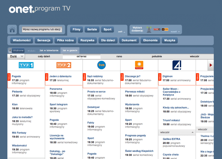Open the Dla dzieci category
This screenshot has height=159, width=222.
tap(108, 40)
